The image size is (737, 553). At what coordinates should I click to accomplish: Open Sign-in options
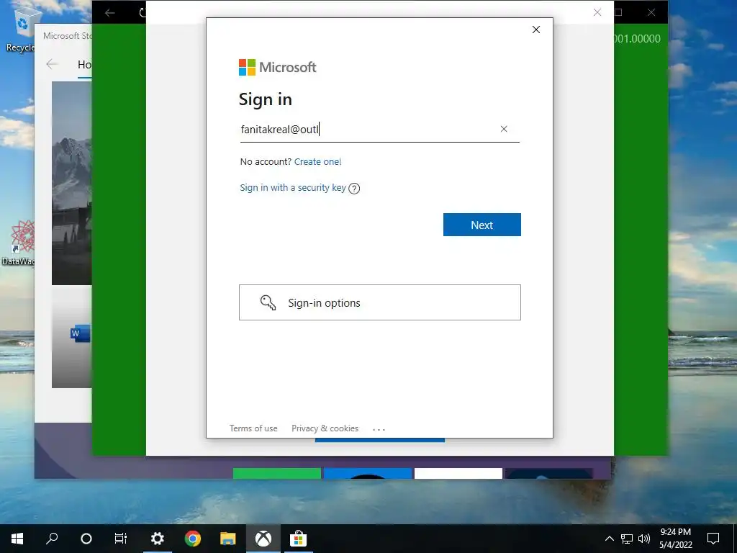380,302
